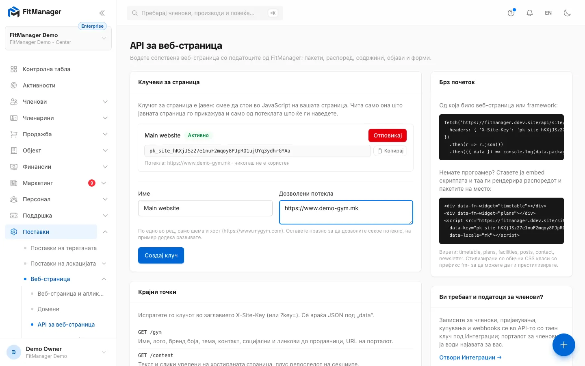
Task: Collapse the sidebar with double-chevron icon
Action: tap(102, 13)
